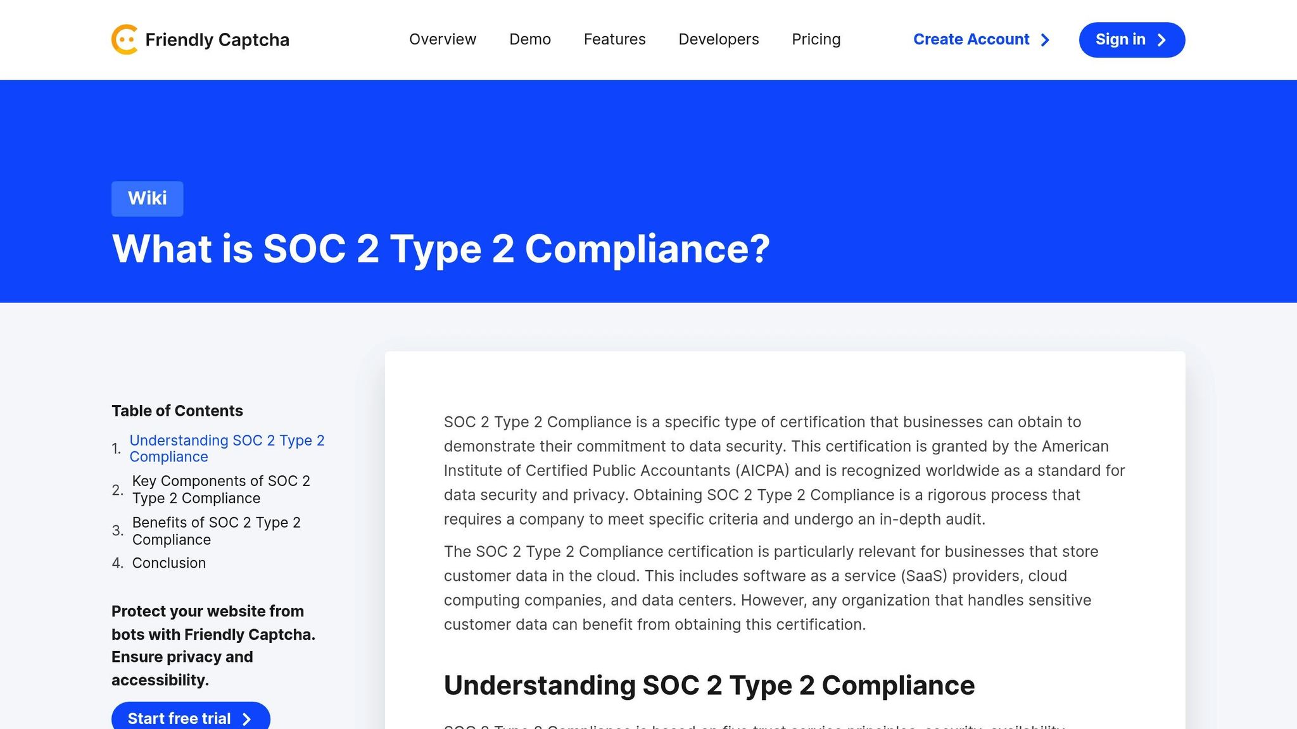Click Benefits of SOC 2 Type 2 Compliance
1297x729 pixels.
pyautogui.click(x=216, y=531)
